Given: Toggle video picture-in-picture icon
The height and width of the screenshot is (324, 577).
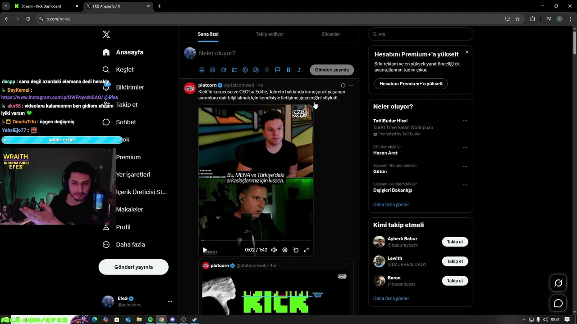Looking at the screenshot, I should click(x=296, y=250).
